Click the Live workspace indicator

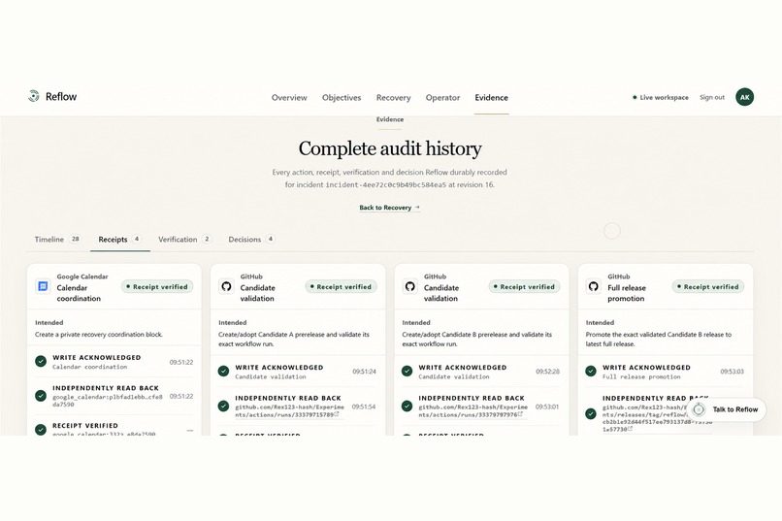click(x=661, y=97)
